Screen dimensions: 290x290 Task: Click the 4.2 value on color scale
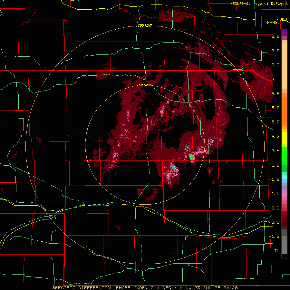tap(275, 137)
